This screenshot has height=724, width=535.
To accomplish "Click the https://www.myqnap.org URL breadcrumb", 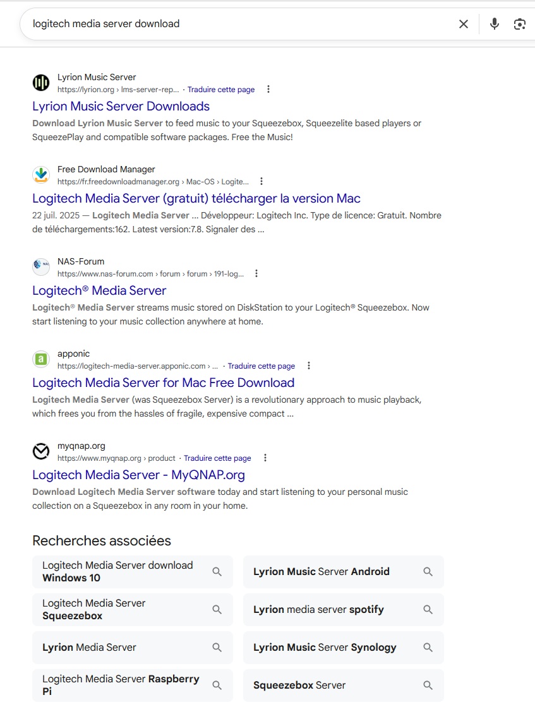I will 116,458.
